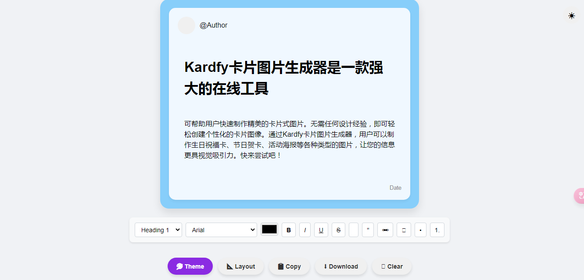The height and width of the screenshot is (280, 584).
Task: Open the Heading 1 style dropdown
Action: (158, 230)
